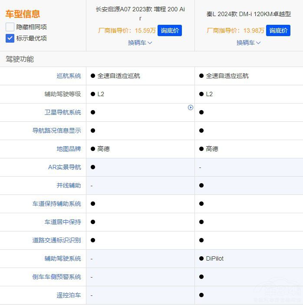The height and width of the screenshot is (305, 303).
Task: Click the play icon in satellite navigation row
Action: point(191,107)
